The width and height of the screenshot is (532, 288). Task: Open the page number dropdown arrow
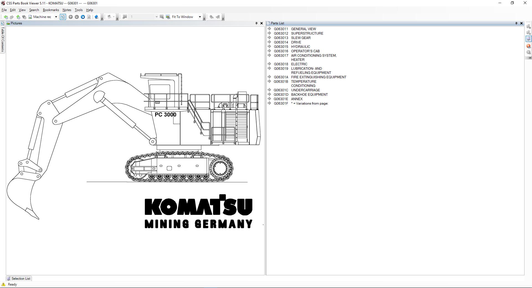[x=157, y=17]
